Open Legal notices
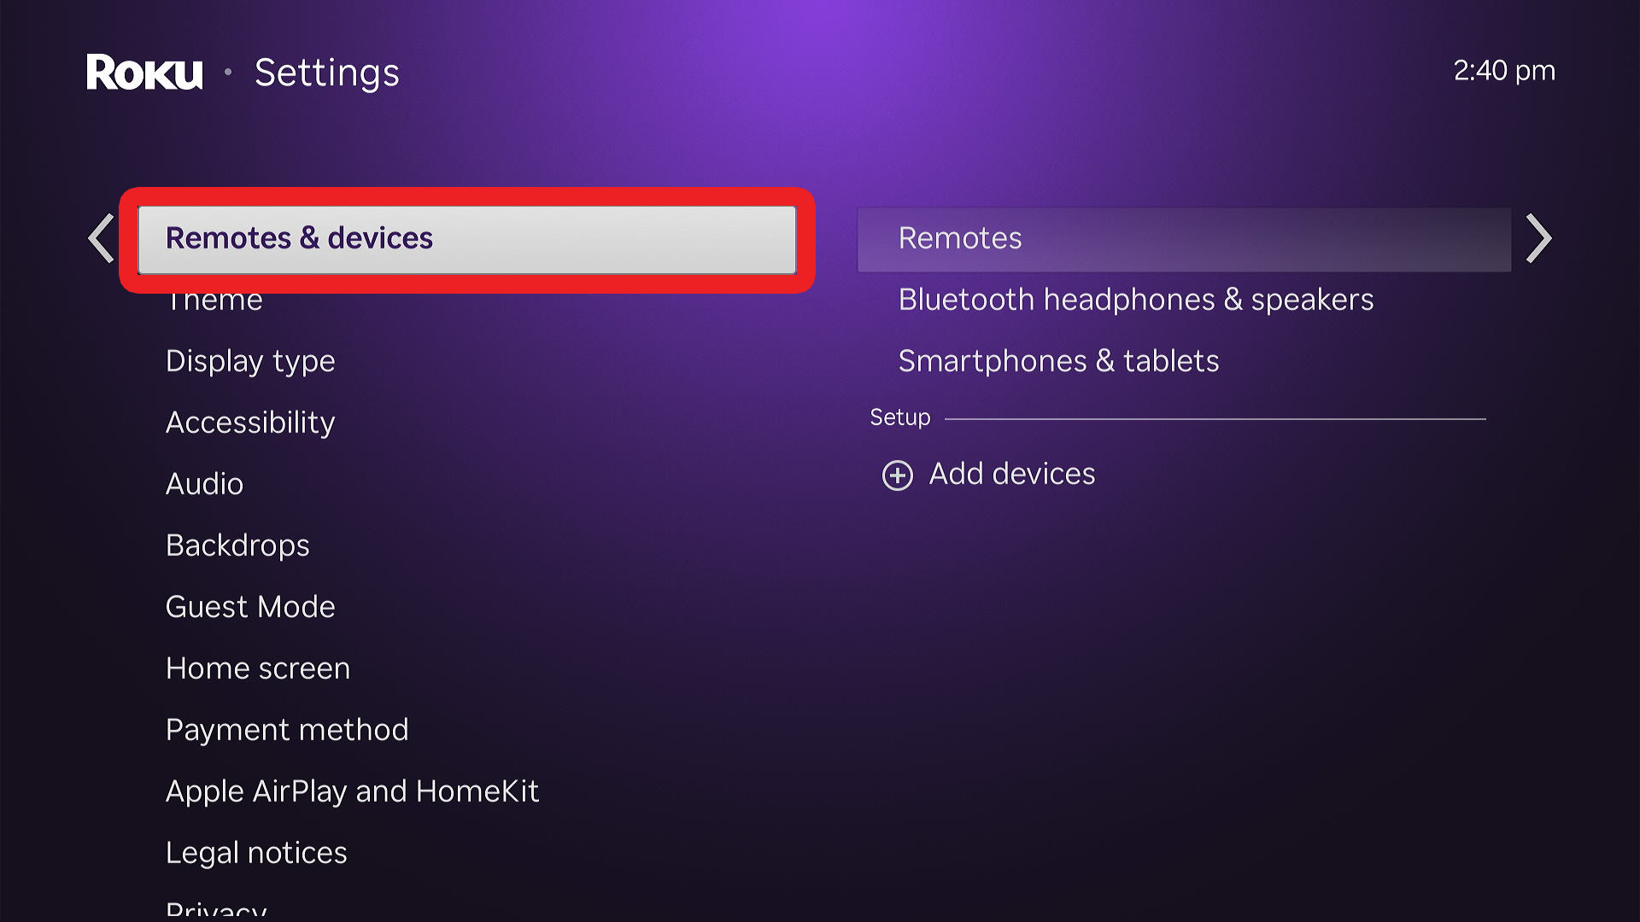 pos(256,853)
